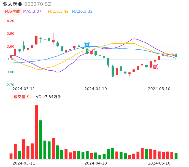189x167 pixels.
Task: Click the 亚太药业 stock name
Action: [13, 4]
